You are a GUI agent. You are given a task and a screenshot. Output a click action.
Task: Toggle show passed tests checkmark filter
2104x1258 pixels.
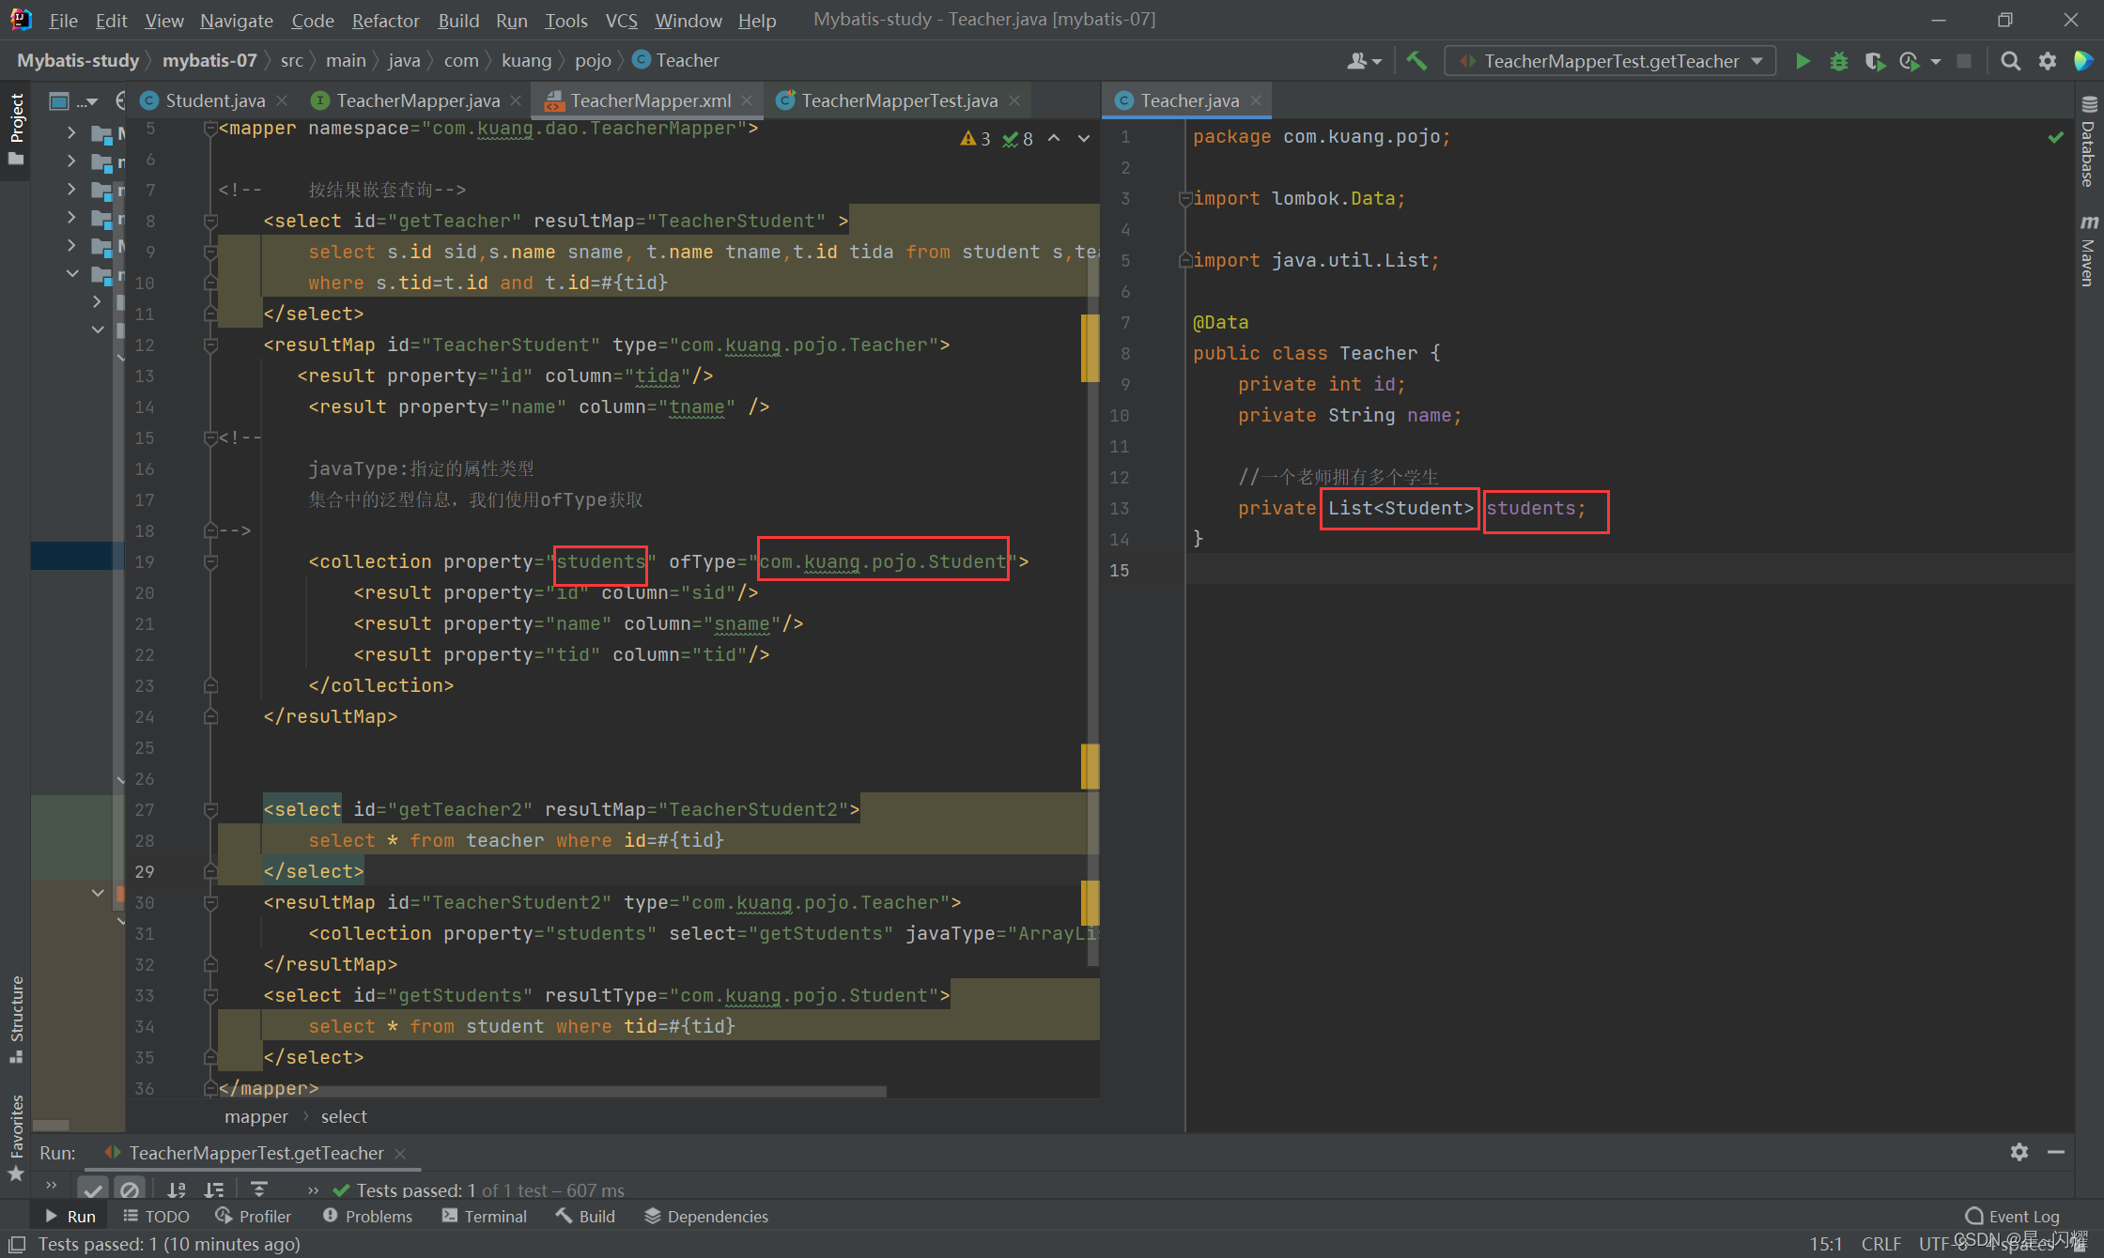pos(93,1189)
